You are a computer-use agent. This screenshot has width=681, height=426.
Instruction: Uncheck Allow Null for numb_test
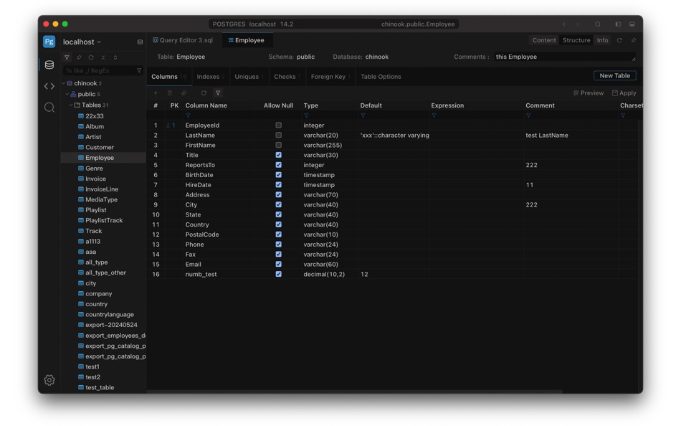(x=278, y=274)
